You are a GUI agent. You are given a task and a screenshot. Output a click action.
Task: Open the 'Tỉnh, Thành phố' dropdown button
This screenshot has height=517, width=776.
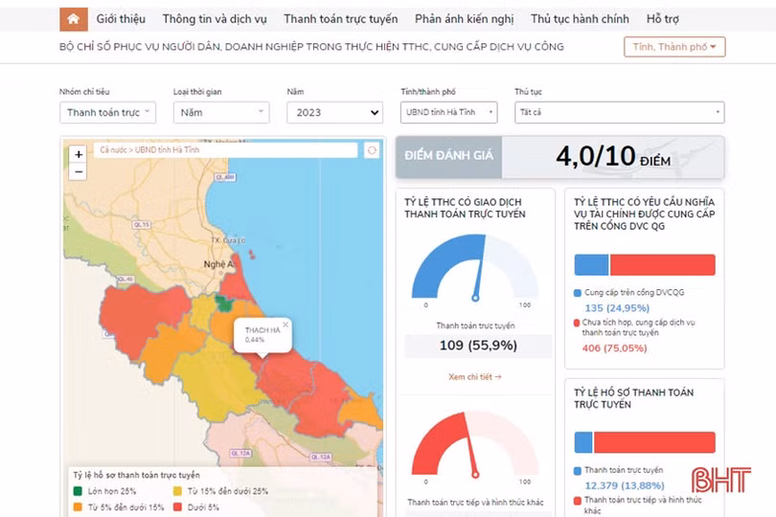pos(674,47)
